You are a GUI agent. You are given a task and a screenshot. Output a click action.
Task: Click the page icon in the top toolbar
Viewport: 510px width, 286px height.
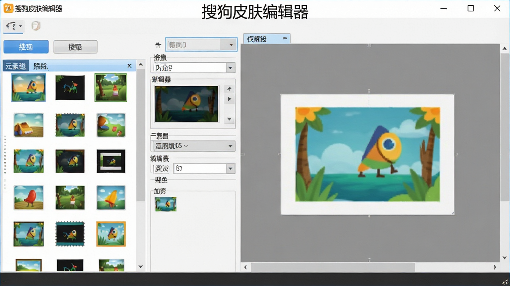click(x=36, y=26)
